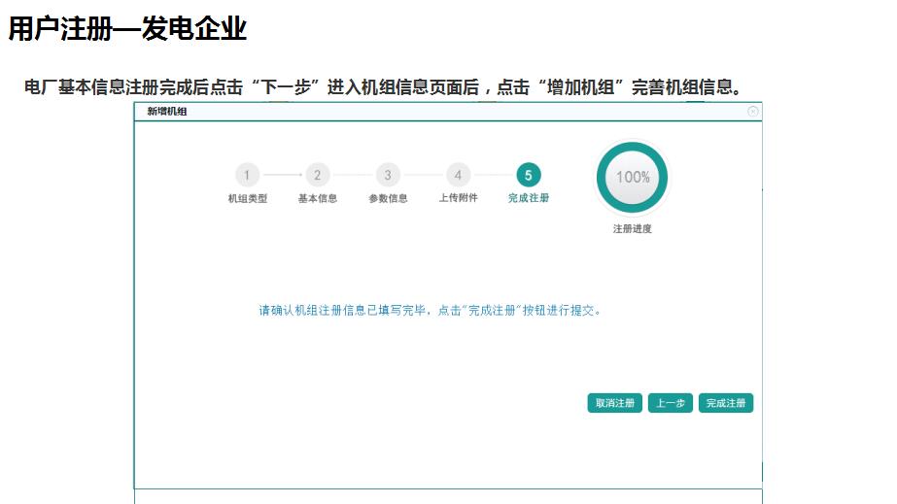897x504 pixels.
Task: Click the 100% registration progress ring
Action: tap(633, 178)
